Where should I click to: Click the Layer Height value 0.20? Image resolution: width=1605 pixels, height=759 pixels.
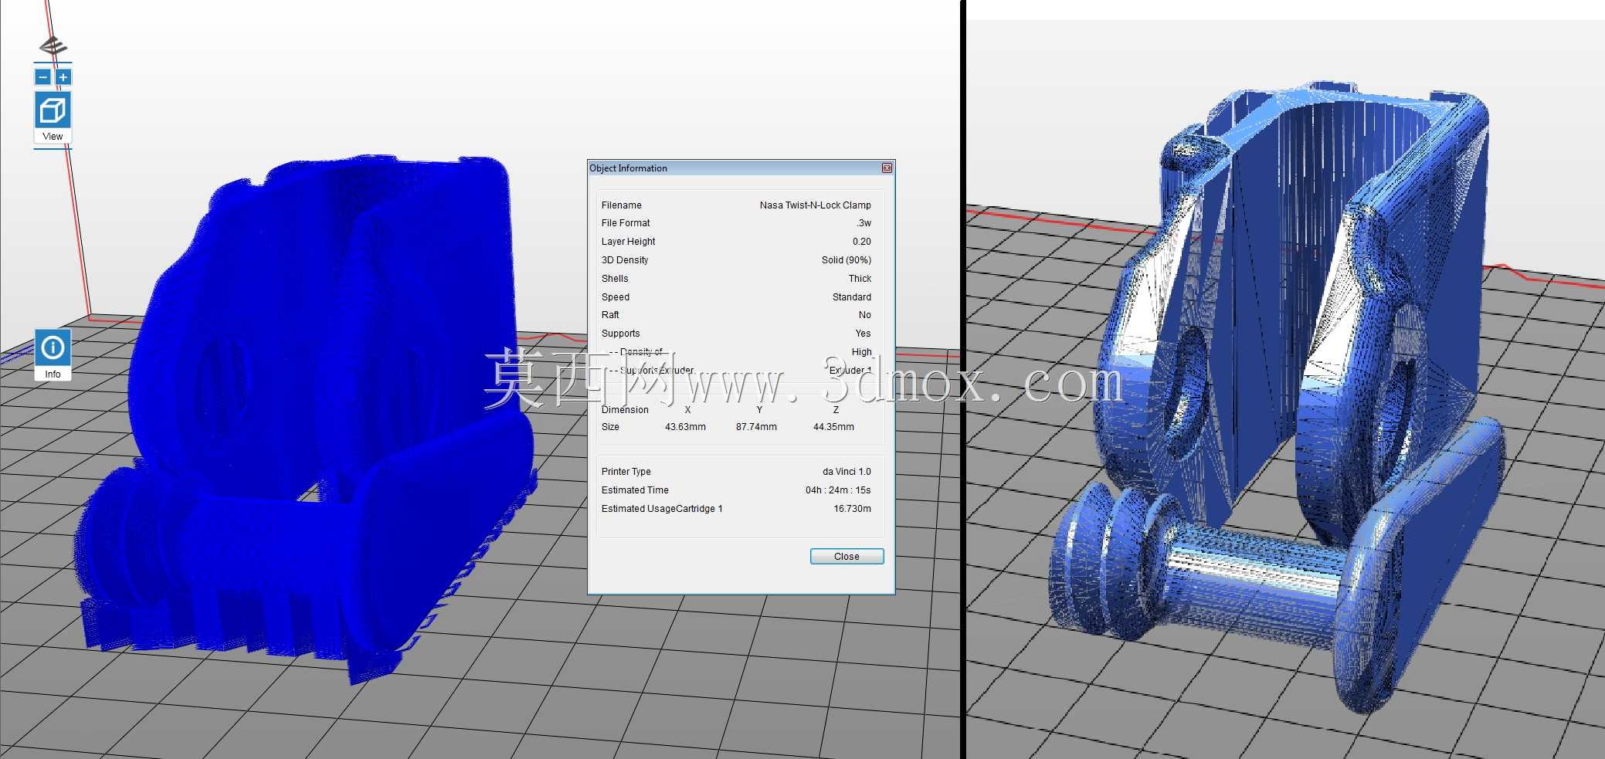point(861,242)
